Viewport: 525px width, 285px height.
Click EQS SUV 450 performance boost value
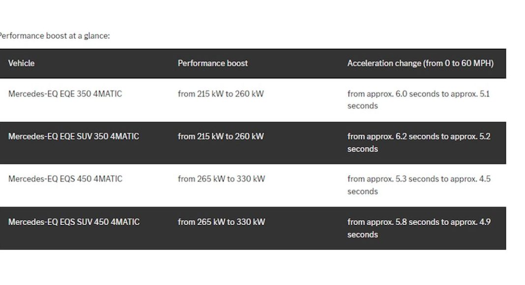point(221,222)
